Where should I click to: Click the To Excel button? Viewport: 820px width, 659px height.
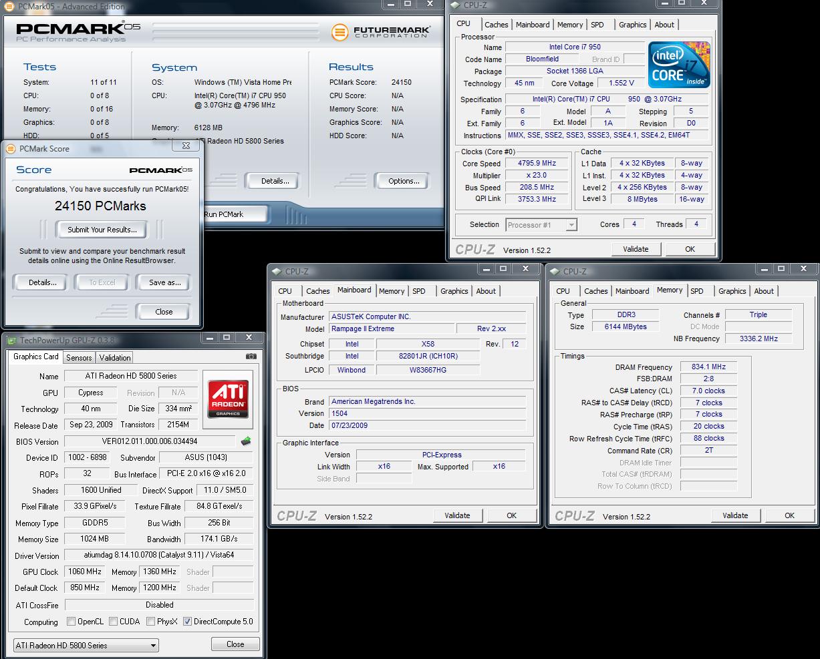[x=102, y=282]
